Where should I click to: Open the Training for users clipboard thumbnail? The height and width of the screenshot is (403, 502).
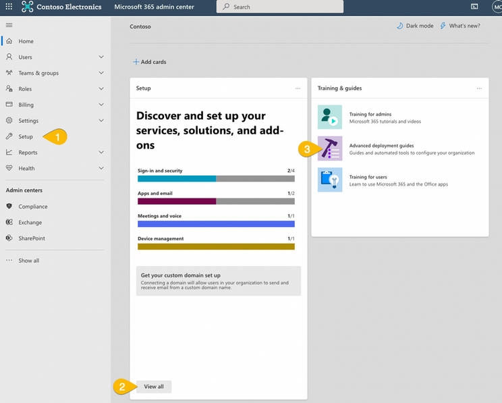coord(330,180)
